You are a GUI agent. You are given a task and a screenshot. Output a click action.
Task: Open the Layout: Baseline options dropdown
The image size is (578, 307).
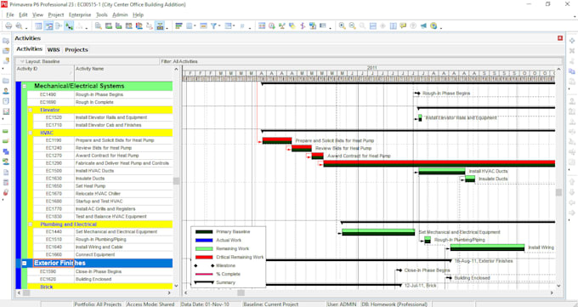tap(22, 61)
